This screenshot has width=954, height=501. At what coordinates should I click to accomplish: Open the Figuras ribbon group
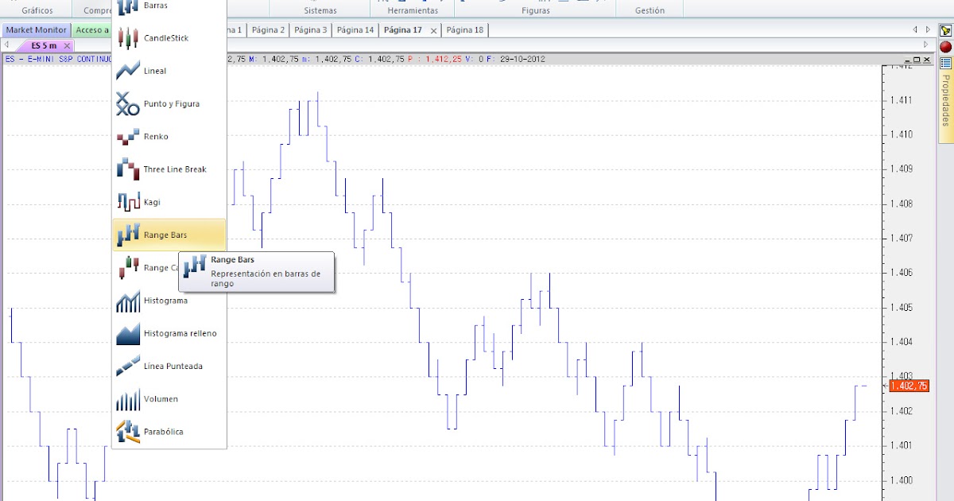point(535,10)
